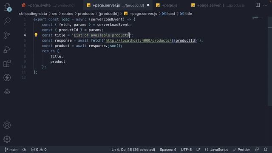
Task: Click the vertical editor scrollbar
Action: (x=270, y=61)
